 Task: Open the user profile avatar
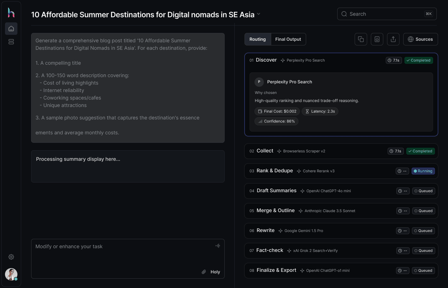coord(11,274)
